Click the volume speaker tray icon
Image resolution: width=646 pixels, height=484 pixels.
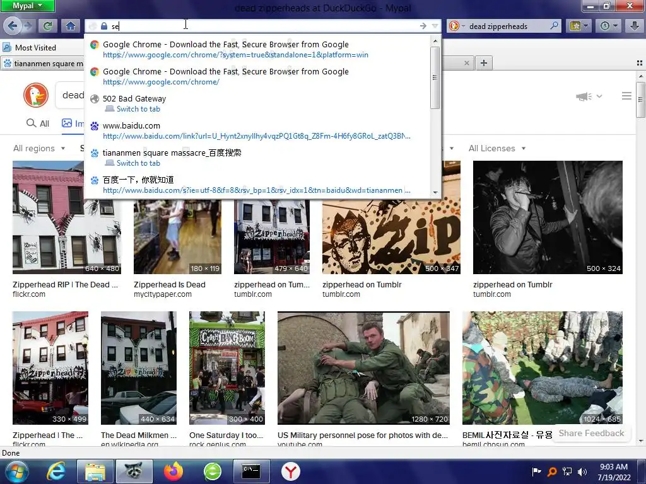coord(582,471)
